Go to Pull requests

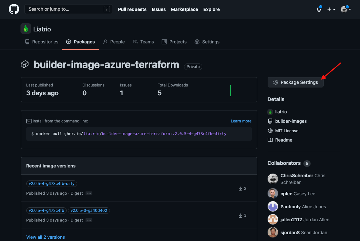(132, 9)
